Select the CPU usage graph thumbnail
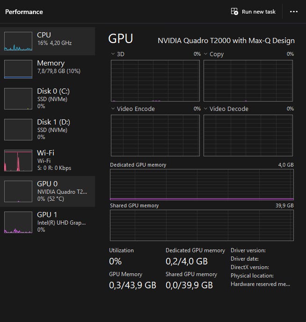Screen dimensions: 306x322 18,41
